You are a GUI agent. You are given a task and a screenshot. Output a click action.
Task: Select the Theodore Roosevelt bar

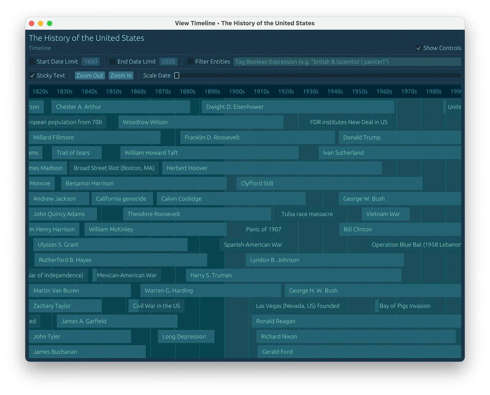point(197,214)
